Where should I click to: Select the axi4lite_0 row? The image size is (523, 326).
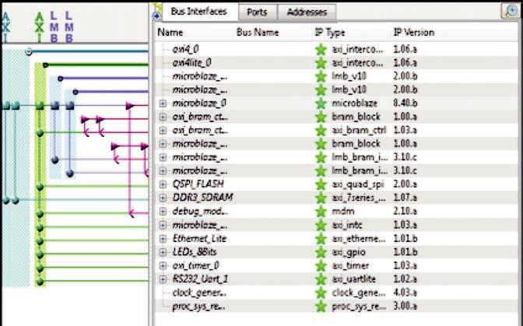point(191,62)
